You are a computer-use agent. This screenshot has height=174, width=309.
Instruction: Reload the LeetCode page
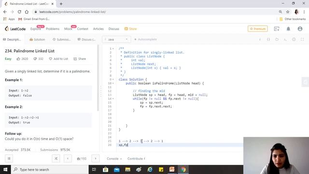click(x=19, y=12)
